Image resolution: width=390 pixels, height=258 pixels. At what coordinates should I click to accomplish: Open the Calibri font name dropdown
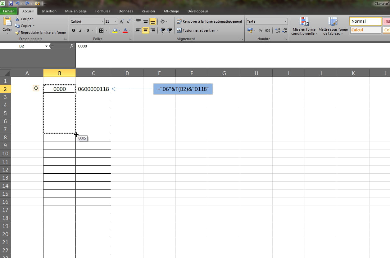pos(102,21)
